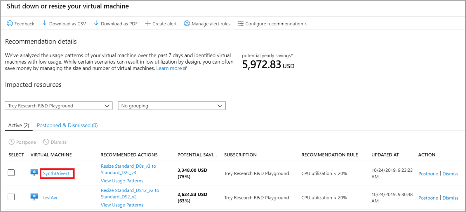Select the checkbox for SynthDriver1 row
This screenshot has width=466, height=212.
[x=11, y=173]
